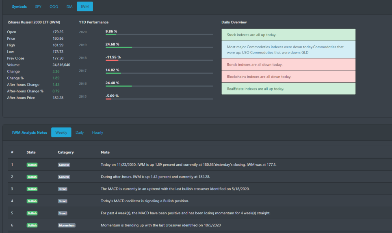Click the YTD Performance heading
392x233 pixels.
94,22
